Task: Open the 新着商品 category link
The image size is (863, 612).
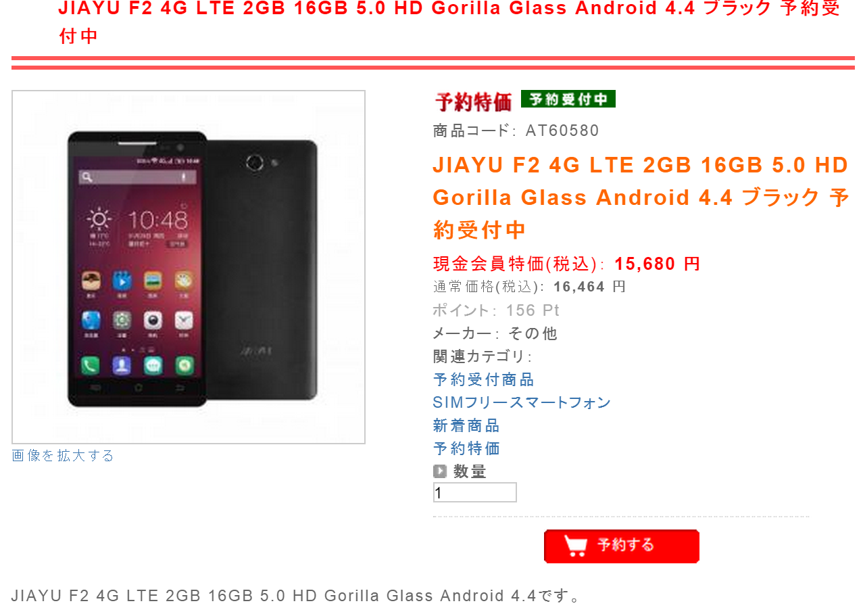Action: pos(466,425)
